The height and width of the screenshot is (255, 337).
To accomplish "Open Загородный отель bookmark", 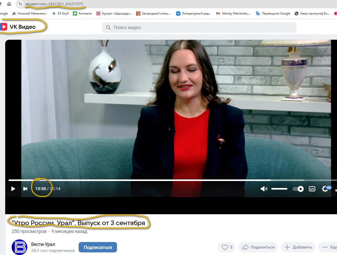I will point(153,14).
